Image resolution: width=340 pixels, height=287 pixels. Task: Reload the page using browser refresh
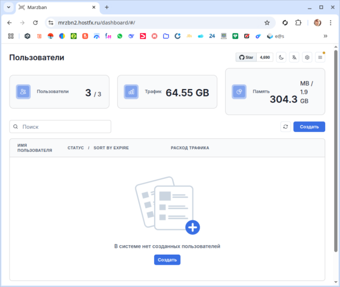click(x=35, y=23)
